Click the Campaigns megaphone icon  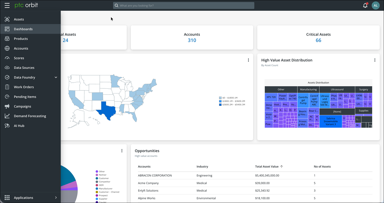click(7, 106)
